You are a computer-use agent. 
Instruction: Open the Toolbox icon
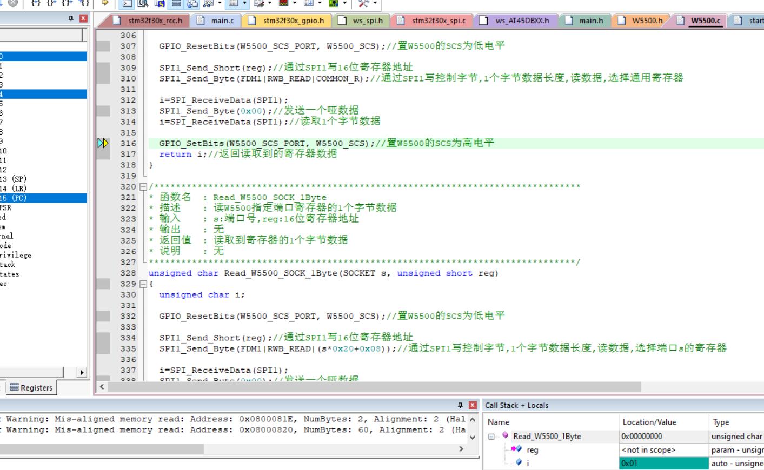pos(363,4)
